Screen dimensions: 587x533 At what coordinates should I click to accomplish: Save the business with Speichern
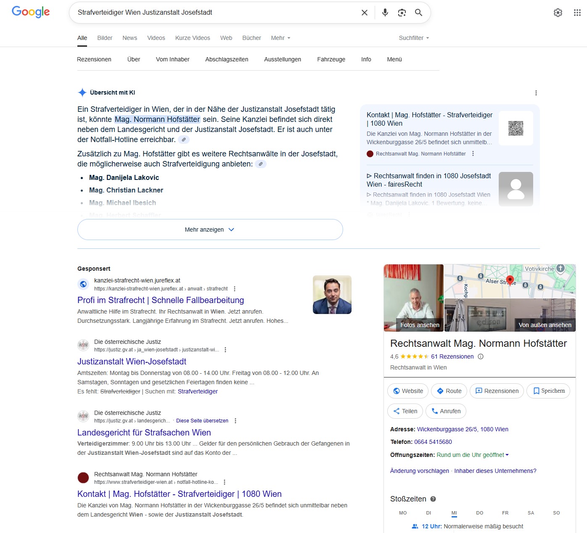[548, 391]
